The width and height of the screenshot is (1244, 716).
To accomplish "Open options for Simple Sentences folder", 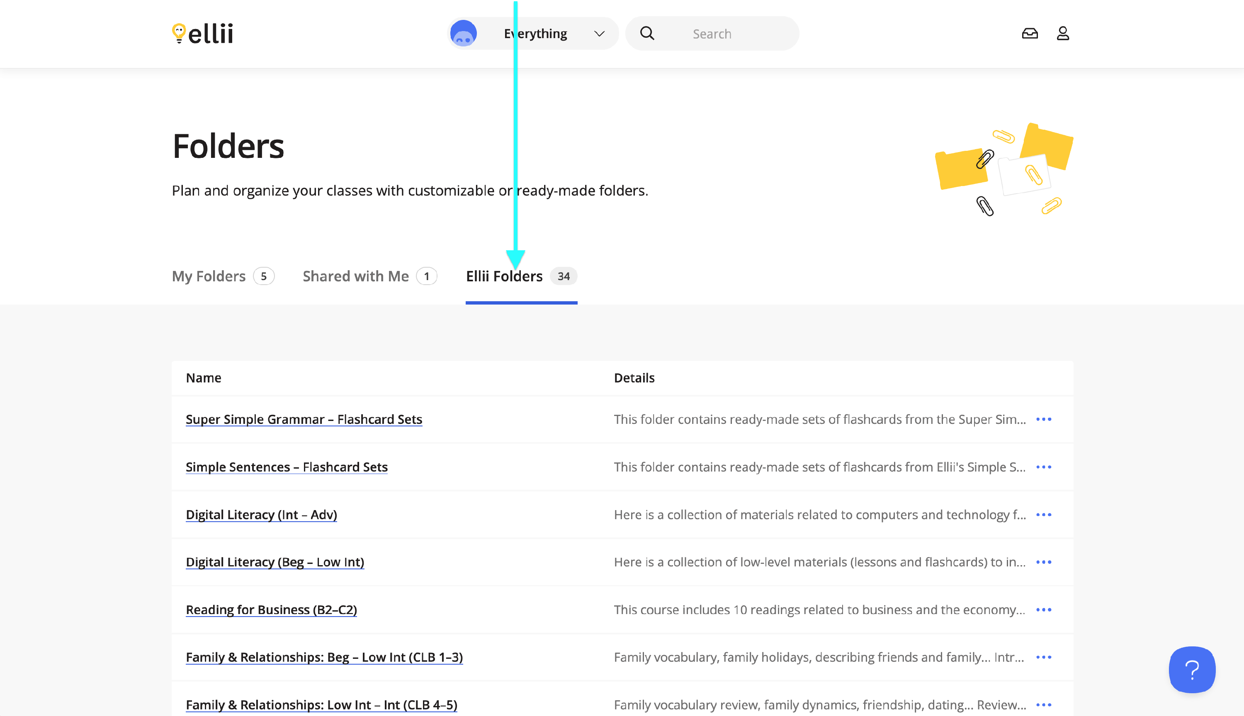I will pyautogui.click(x=1043, y=467).
